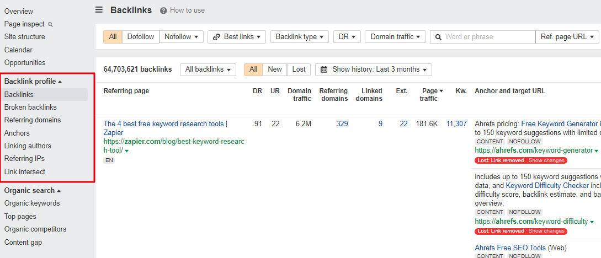Select the Lost backlinks tab

point(299,69)
